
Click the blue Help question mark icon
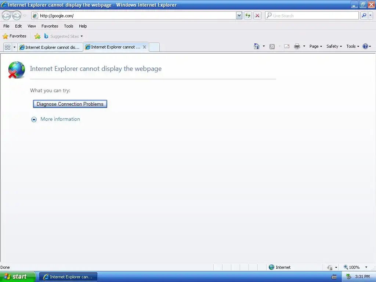(x=365, y=46)
